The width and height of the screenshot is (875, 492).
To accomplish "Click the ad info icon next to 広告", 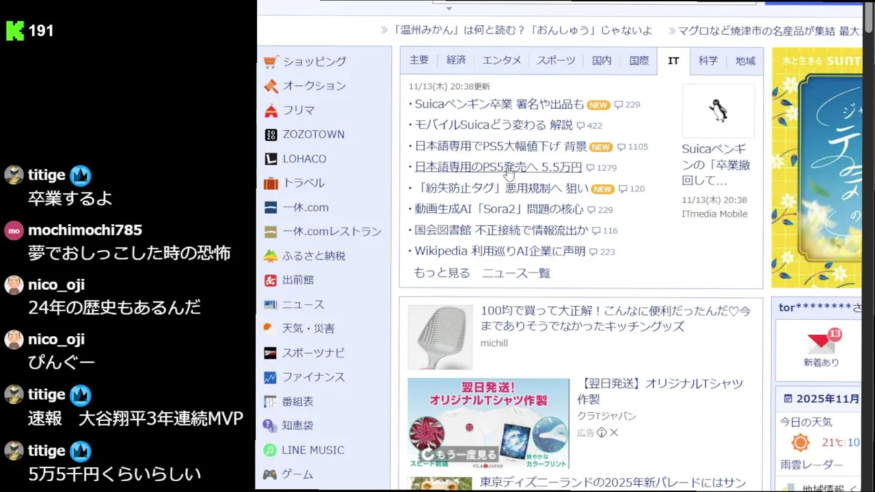I will [602, 433].
